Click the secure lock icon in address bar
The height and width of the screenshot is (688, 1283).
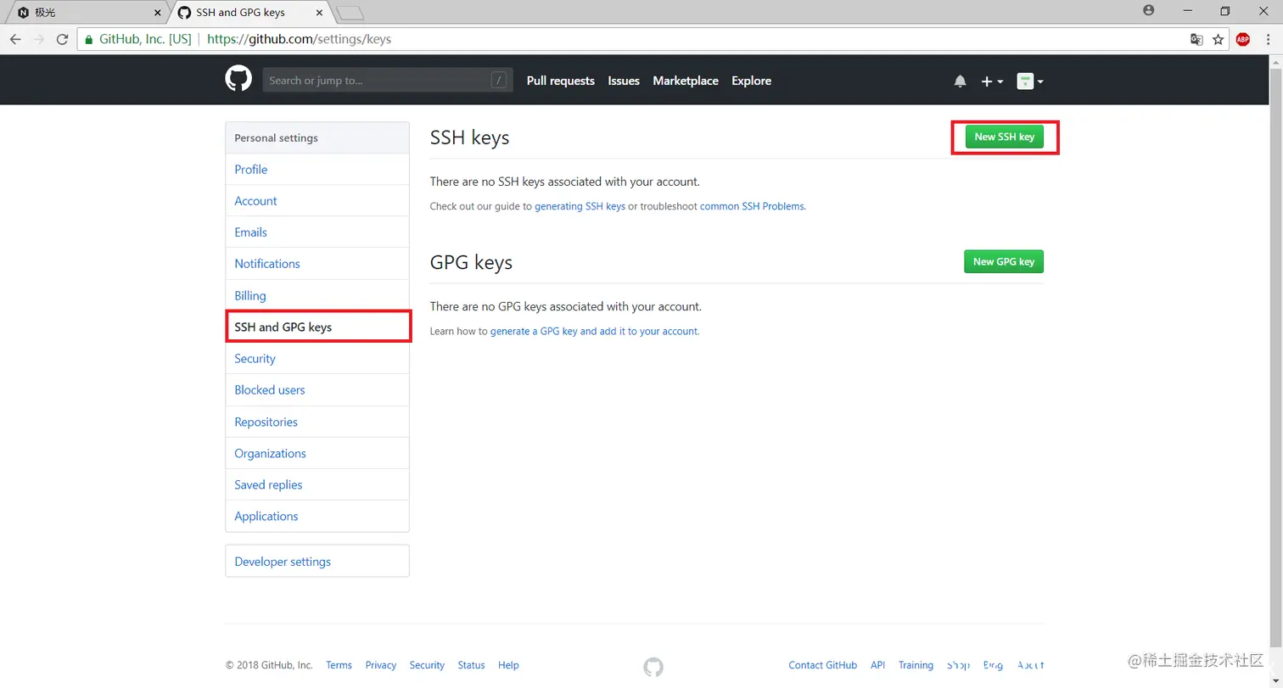88,39
